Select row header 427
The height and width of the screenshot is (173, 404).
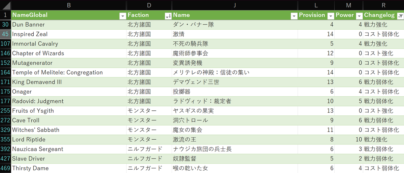[5, 159]
